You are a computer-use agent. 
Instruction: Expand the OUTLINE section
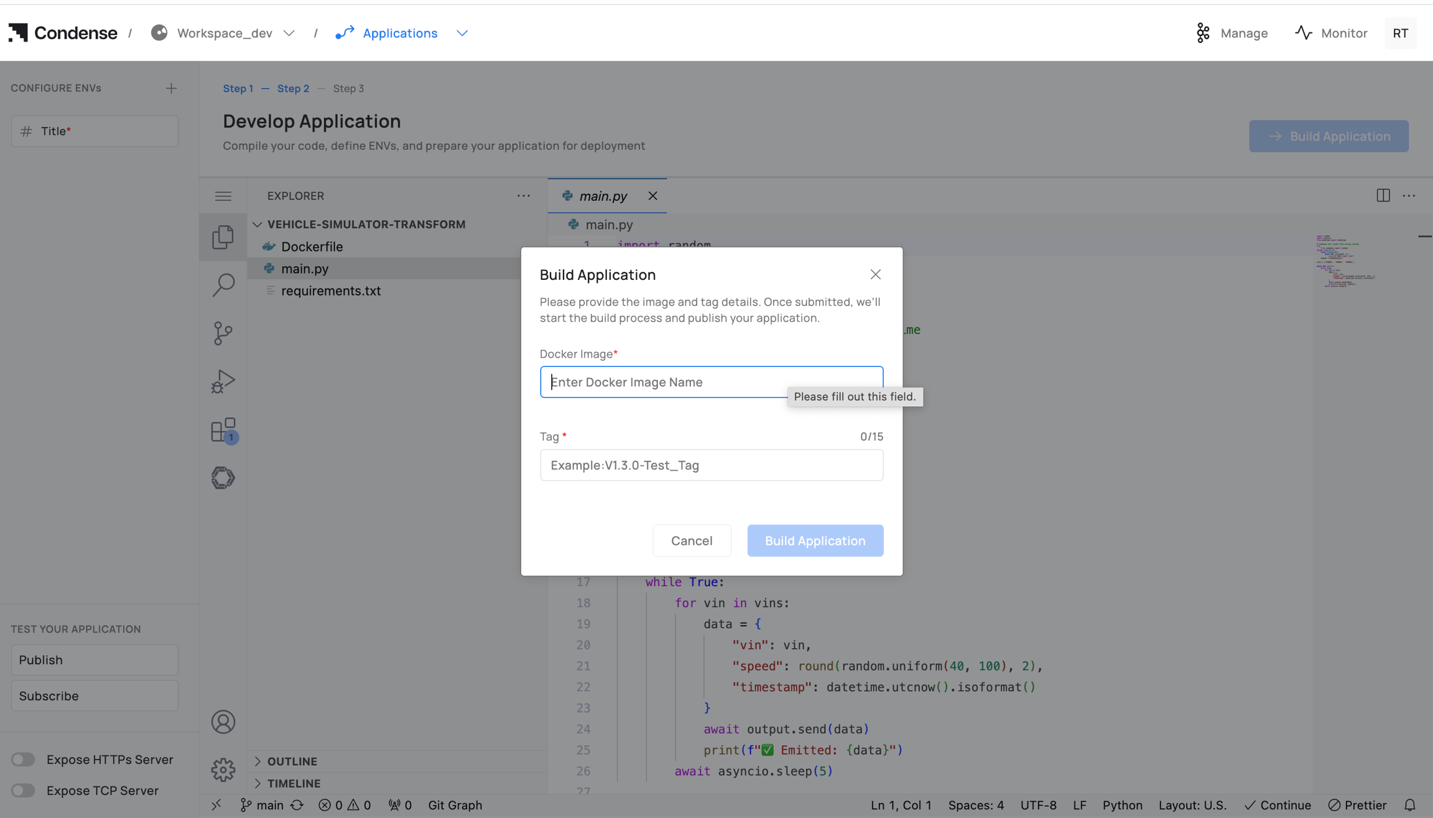point(292,761)
